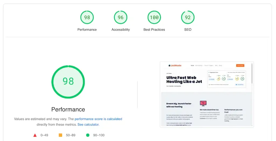Click the Performance score gauge showing 98 in the top row
276x141 pixels.
click(87, 17)
